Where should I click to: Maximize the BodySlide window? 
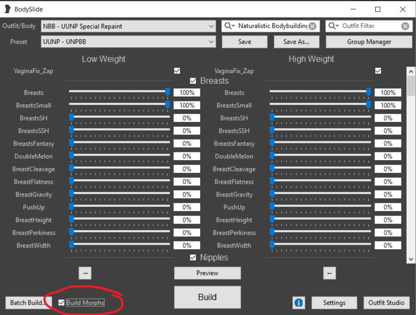click(378, 9)
